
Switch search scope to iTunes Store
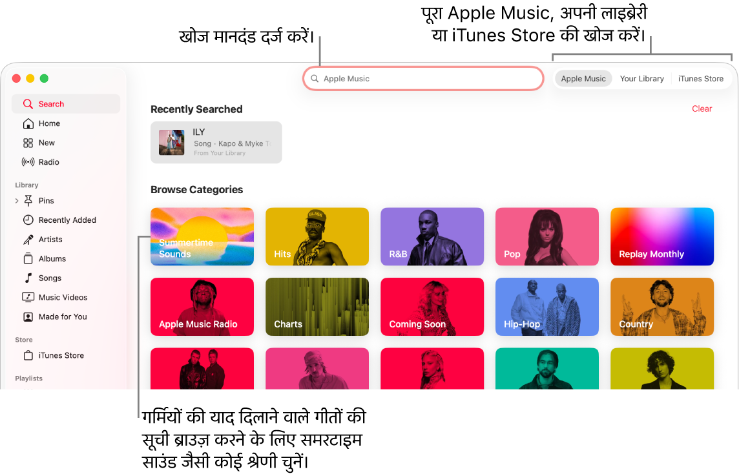[x=701, y=78]
